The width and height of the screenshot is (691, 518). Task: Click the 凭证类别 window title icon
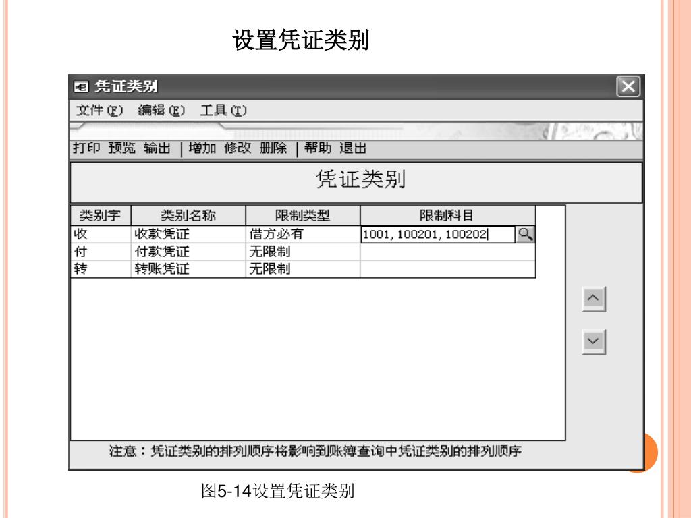coord(81,86)
